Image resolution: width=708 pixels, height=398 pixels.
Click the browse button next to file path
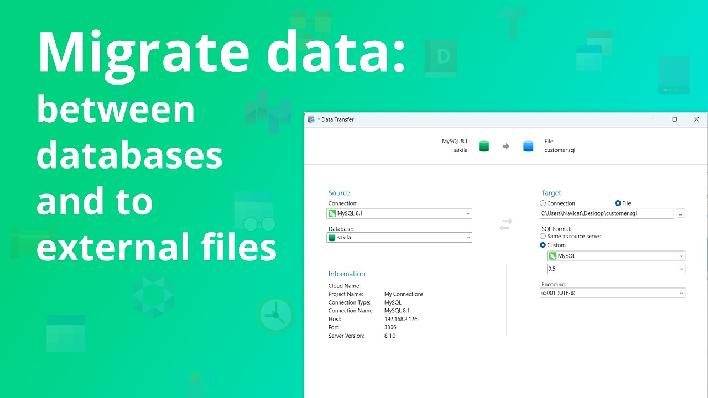point(680,213)
